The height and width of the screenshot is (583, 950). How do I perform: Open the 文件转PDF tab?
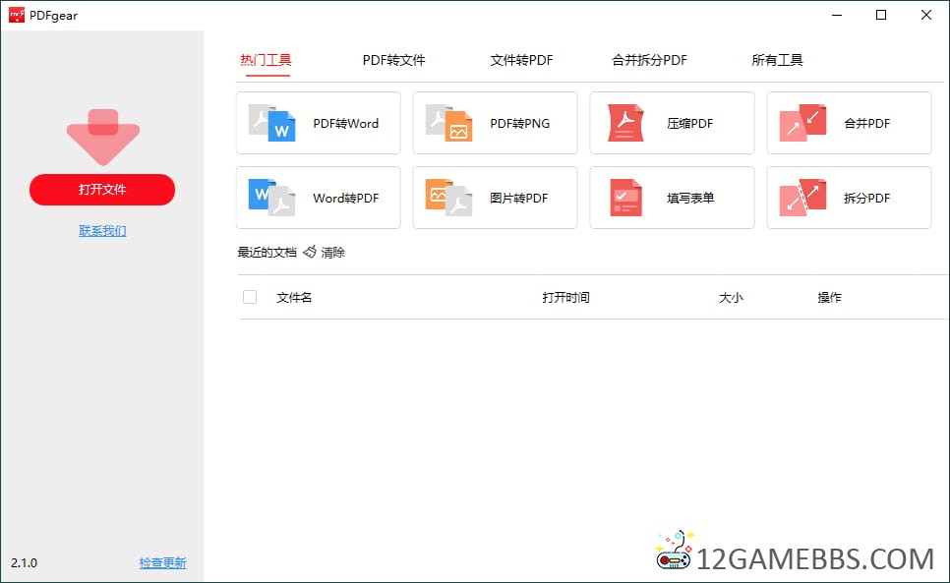(521, 60)
